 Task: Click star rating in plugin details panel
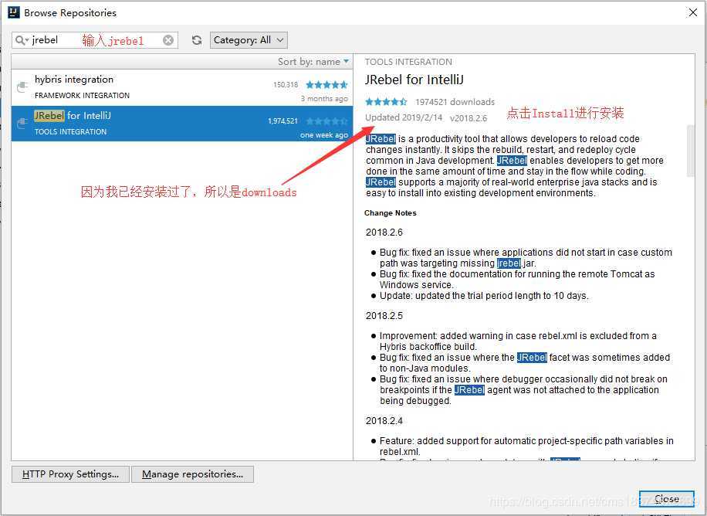pos(386,102)
